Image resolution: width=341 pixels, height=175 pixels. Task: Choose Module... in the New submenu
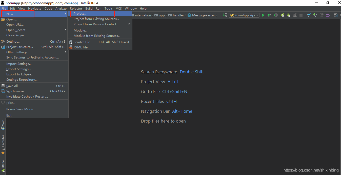100,30
